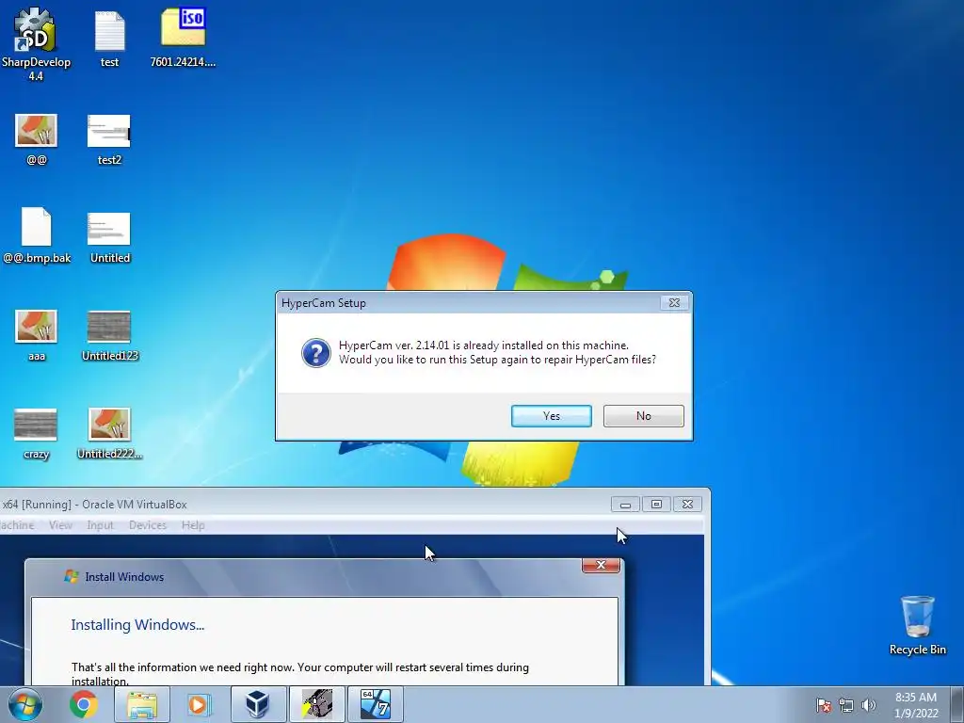Select the SharpDevelop 4.4 desktop shortcut
964x723 pixels.
[35, 43]
